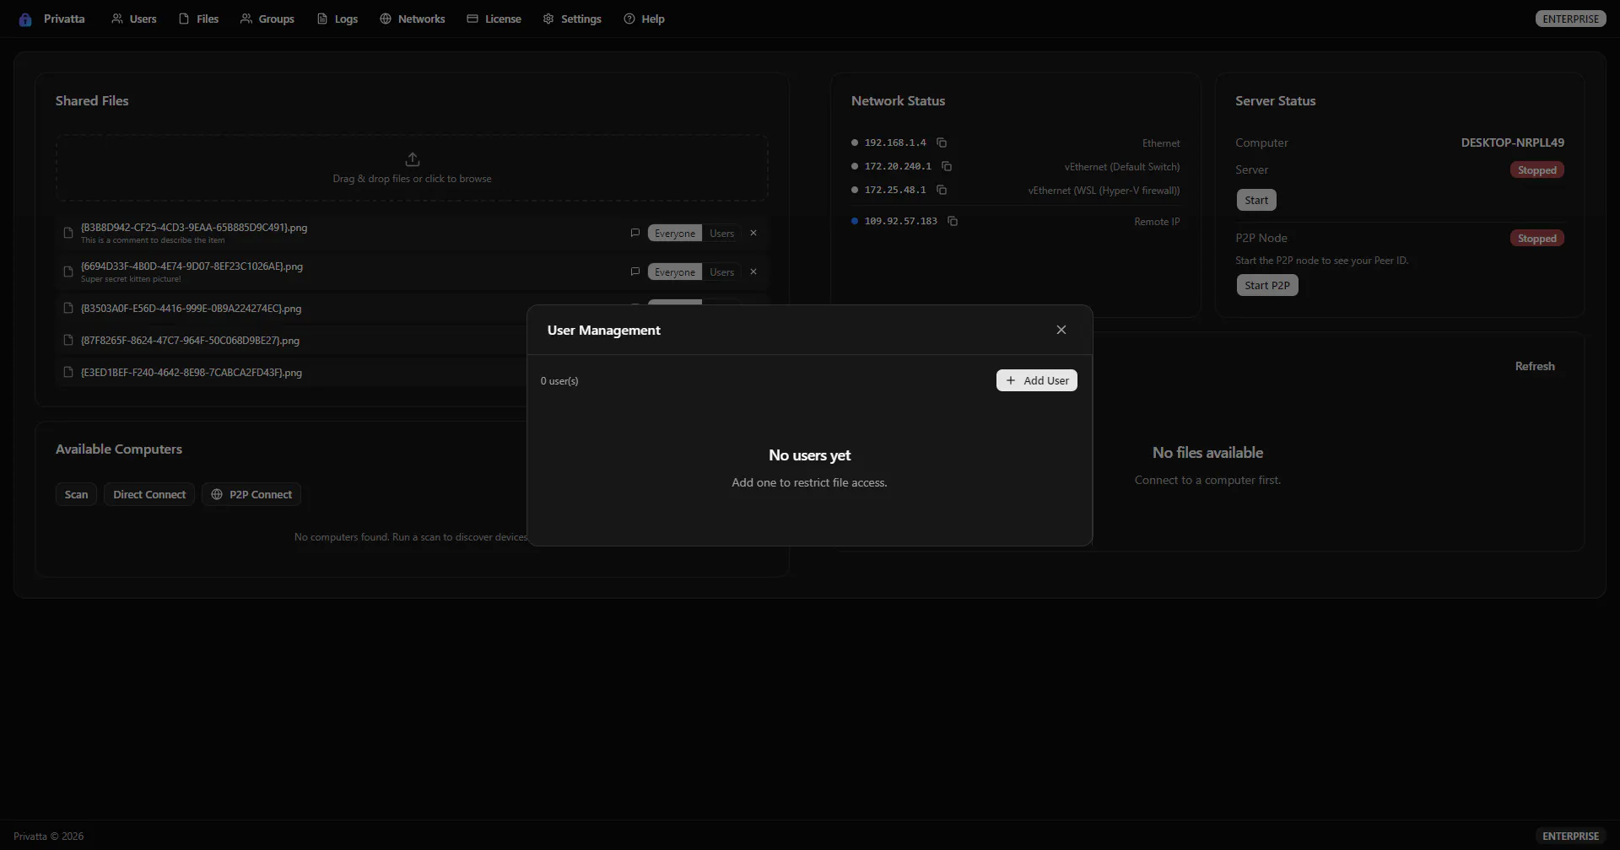Add a new user

[1037, 380]
